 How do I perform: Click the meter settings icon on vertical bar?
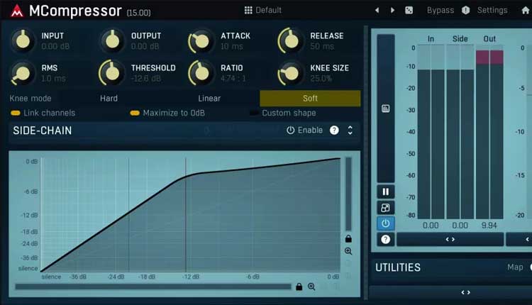385,109
